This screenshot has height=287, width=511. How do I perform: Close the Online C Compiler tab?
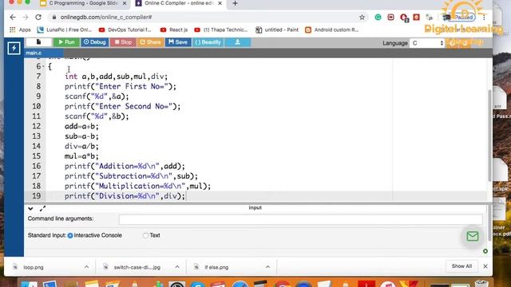tap(220, 3)
